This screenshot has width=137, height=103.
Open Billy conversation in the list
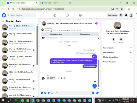(x=18, y=35)
